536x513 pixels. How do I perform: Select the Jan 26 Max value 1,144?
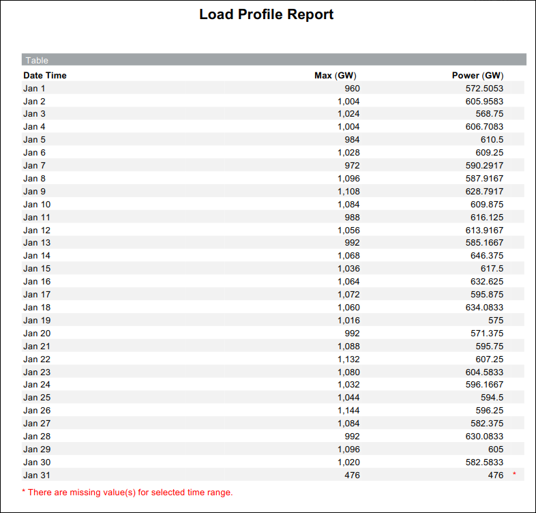[348, 411]
